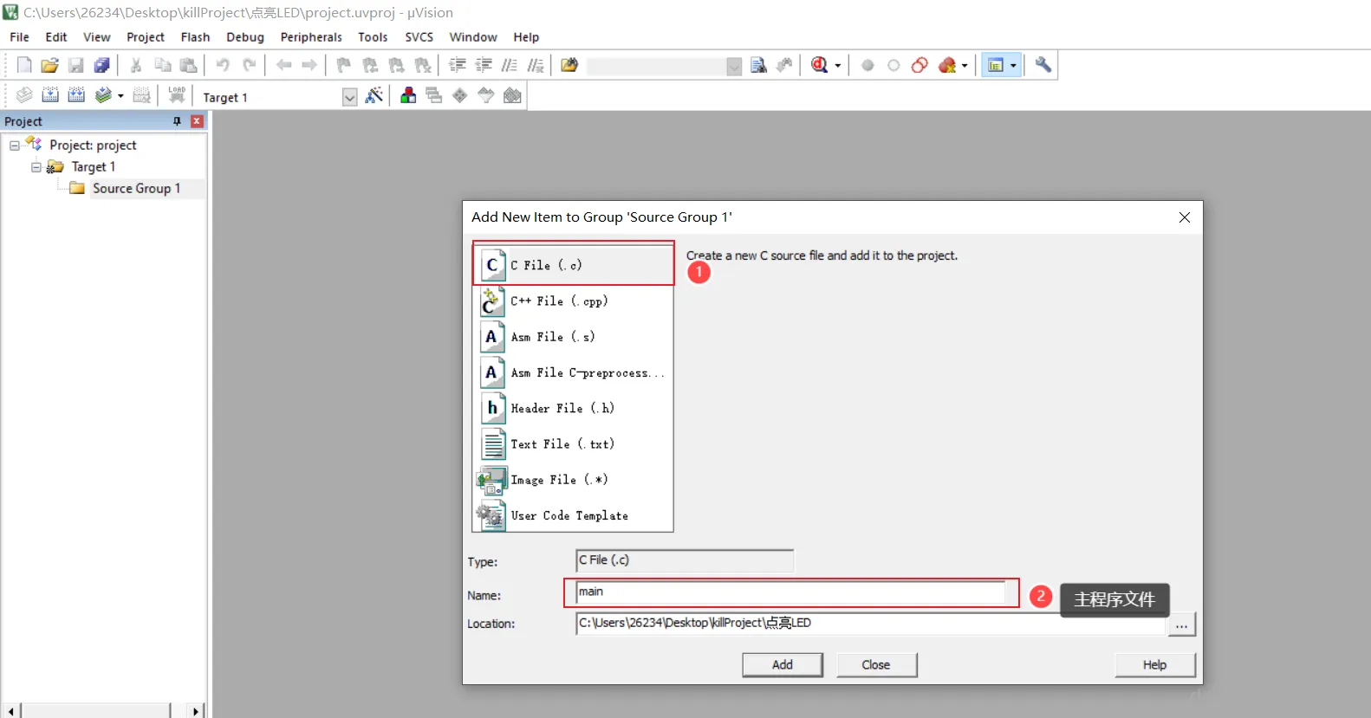Image resolution: width=1371 pixels, height=718 pixels.
Task: Navigate forwards with the right arrow icon
Action: (309, 65)
